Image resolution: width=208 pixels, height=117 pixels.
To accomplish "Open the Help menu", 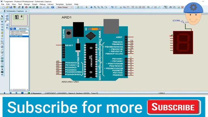I will [x=76, y=4].
